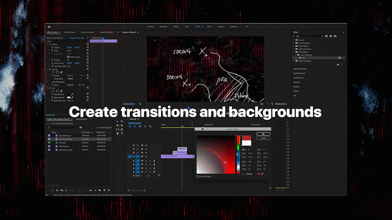Switch to the Color workspace tab
The height and width of the screenshot is (220, 392).
[187, 26]
